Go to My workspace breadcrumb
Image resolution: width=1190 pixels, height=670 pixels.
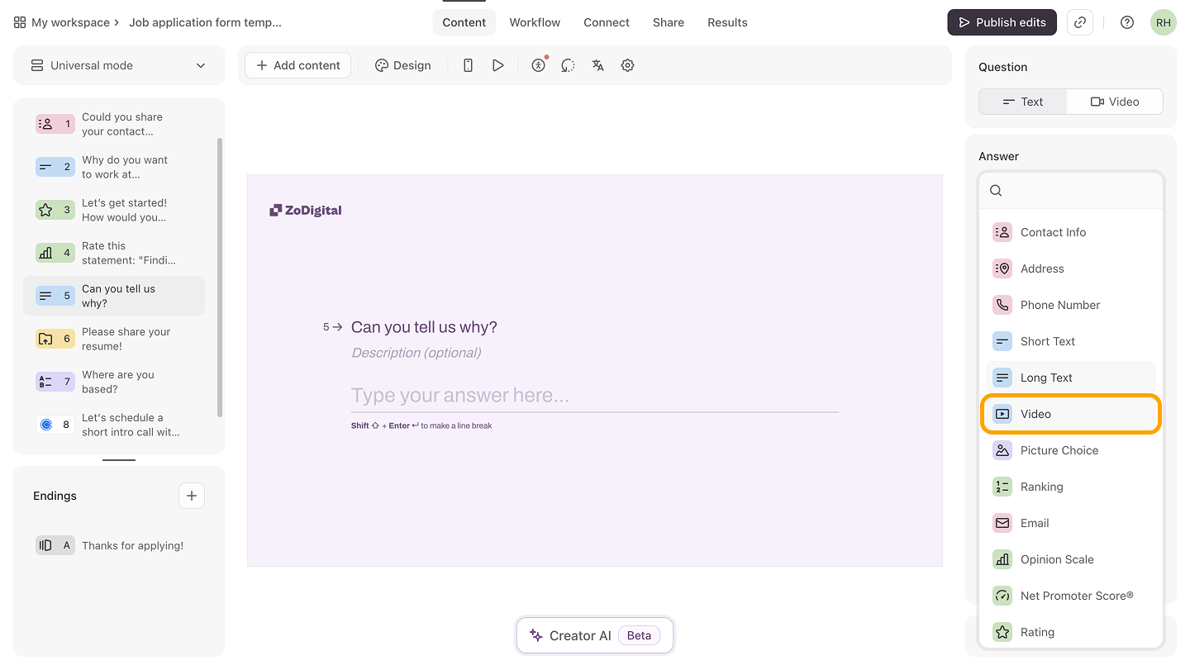click(70, 22)
